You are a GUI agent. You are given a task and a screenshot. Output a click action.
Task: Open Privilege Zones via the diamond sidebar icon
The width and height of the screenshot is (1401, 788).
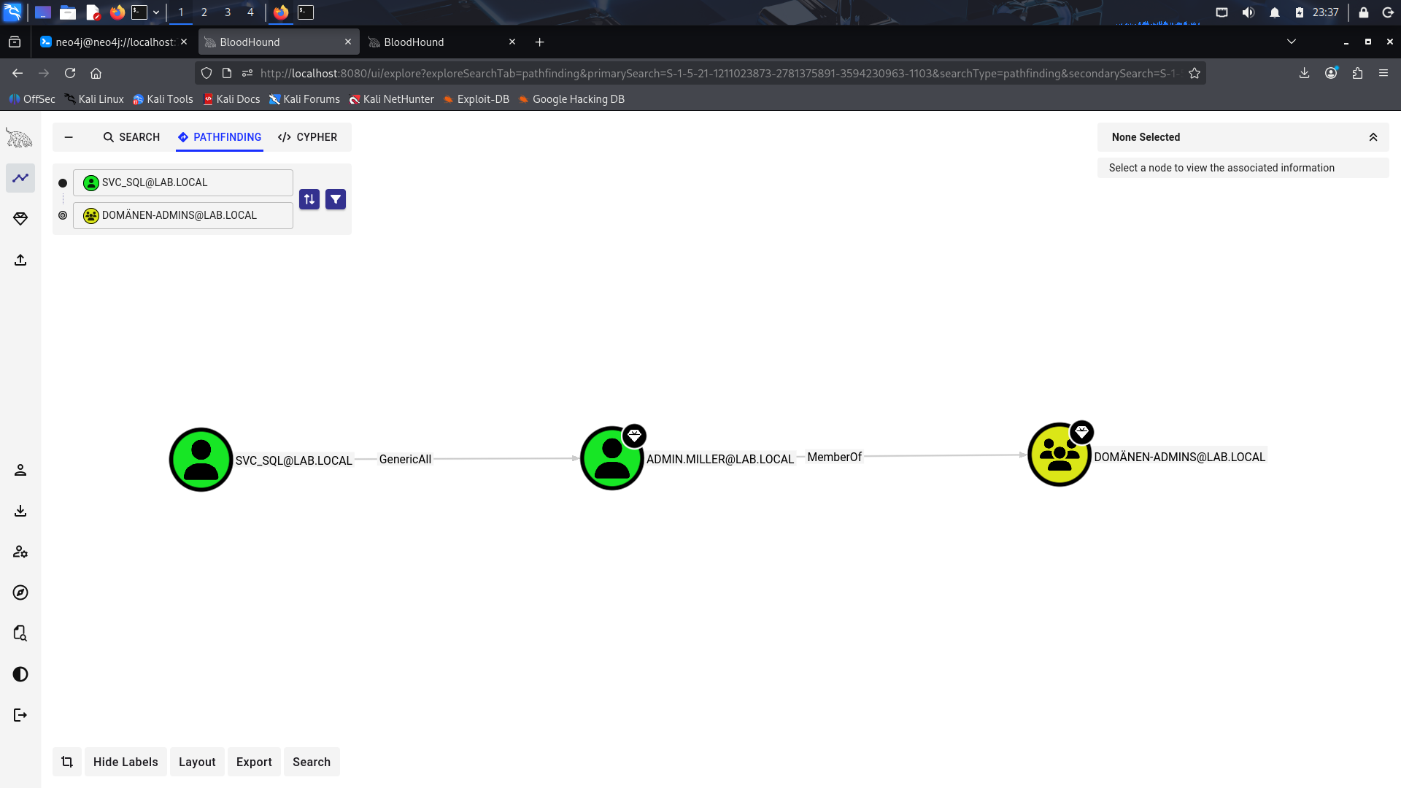click(20, 219)
